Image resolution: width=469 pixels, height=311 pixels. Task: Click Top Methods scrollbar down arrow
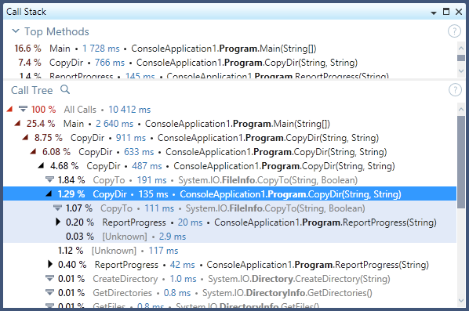click(461, 71)
